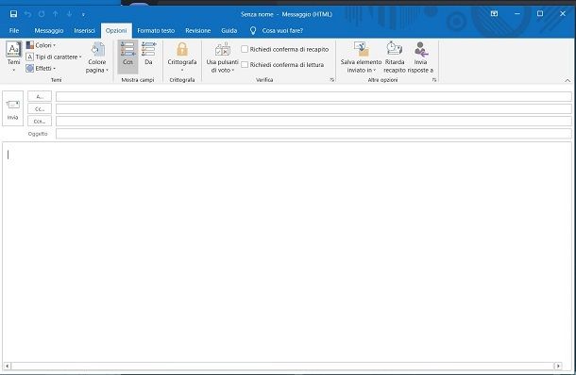This screenshot has height=375, width=576.
Task: Open Salva elemento inviato in menu
Action: (361, 57)
